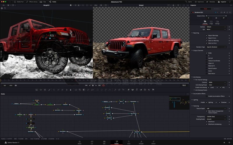
Task: Collapse the Output Channels section
Action: (192, 50)
